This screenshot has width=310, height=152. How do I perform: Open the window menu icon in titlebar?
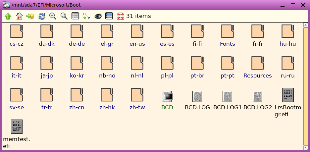click(x=7, y=5)
